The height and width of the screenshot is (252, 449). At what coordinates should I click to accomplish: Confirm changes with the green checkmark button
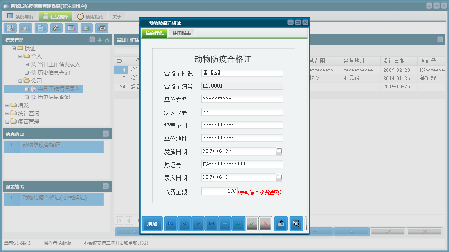[252, 223]
